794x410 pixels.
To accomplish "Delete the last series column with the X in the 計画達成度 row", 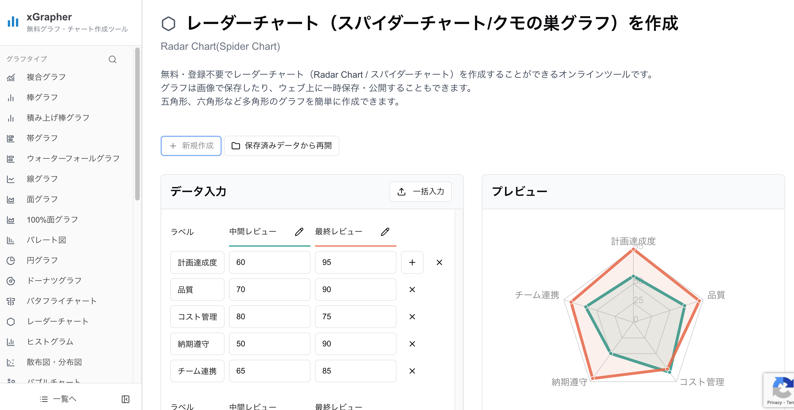I will pos(439,262).
